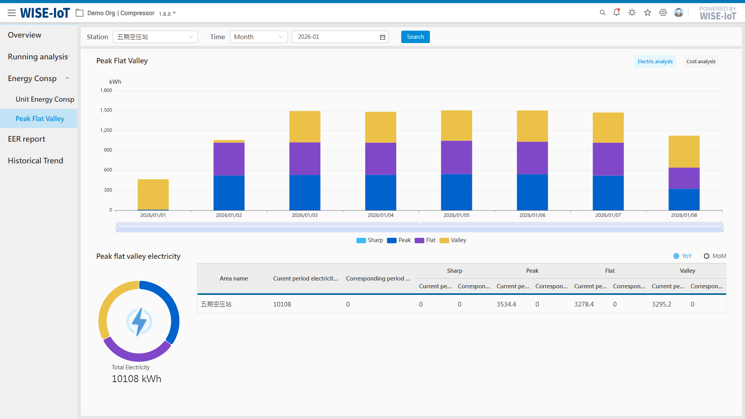Open the EER report page
745x419 pixels.
coord(26,139)
